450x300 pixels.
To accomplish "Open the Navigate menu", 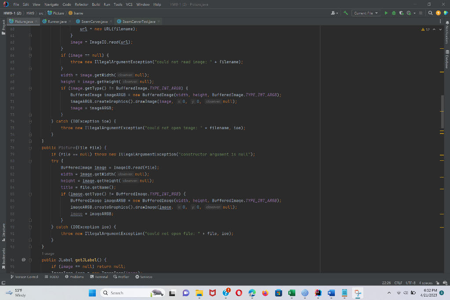I will 51,4.
